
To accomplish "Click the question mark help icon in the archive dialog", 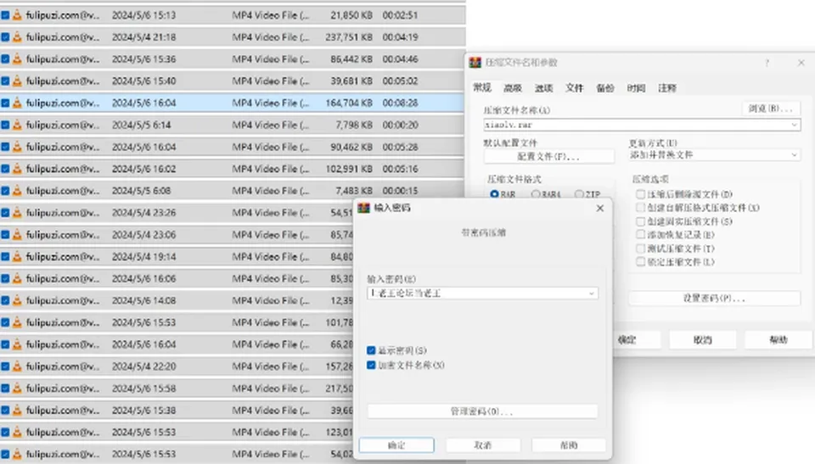I will coord(767,63).
